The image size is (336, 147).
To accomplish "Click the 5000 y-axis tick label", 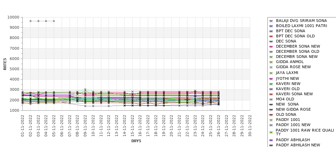I will (x=14, y=69).
